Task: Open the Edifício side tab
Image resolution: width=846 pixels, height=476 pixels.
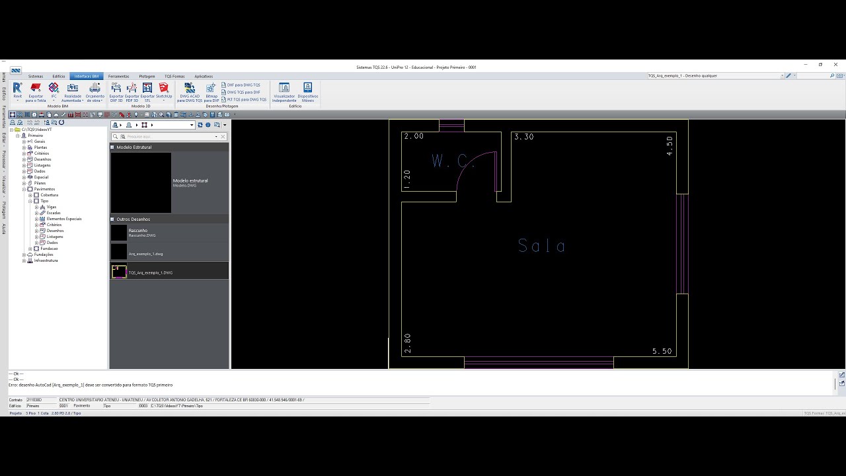Action: (3, 93)
